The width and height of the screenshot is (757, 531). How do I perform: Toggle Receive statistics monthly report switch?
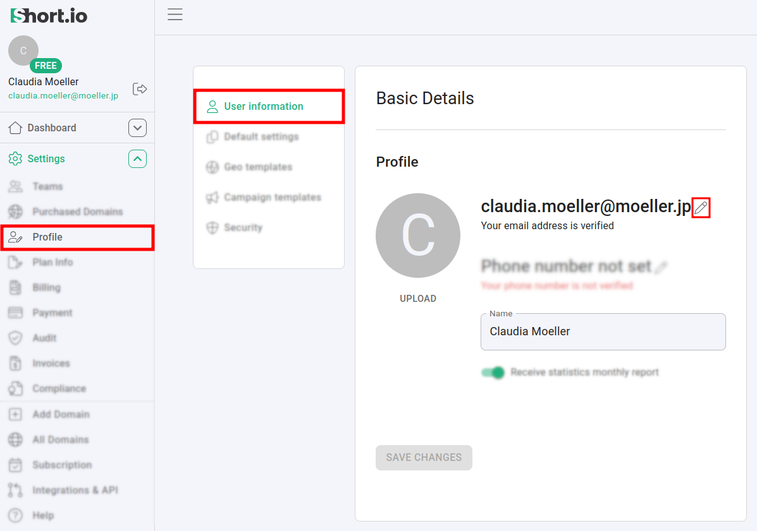click(x=493, y=373)
